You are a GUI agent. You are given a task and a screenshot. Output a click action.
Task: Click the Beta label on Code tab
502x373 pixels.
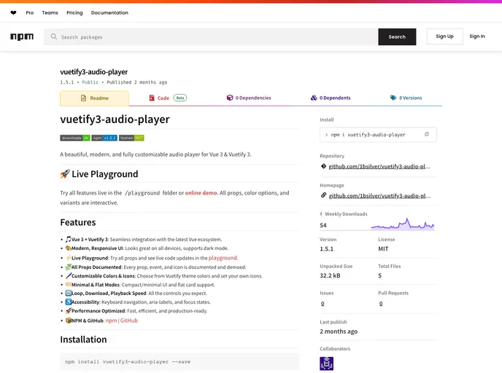pyautogui.click(x=180, y=98)
